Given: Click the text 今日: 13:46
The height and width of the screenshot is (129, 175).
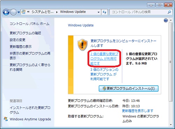Looking at the screenshot, I should coord(131,101).
